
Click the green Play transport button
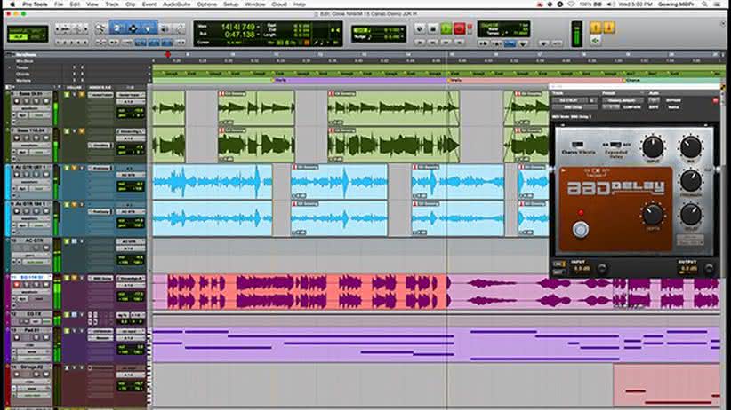tap(446, 29)
